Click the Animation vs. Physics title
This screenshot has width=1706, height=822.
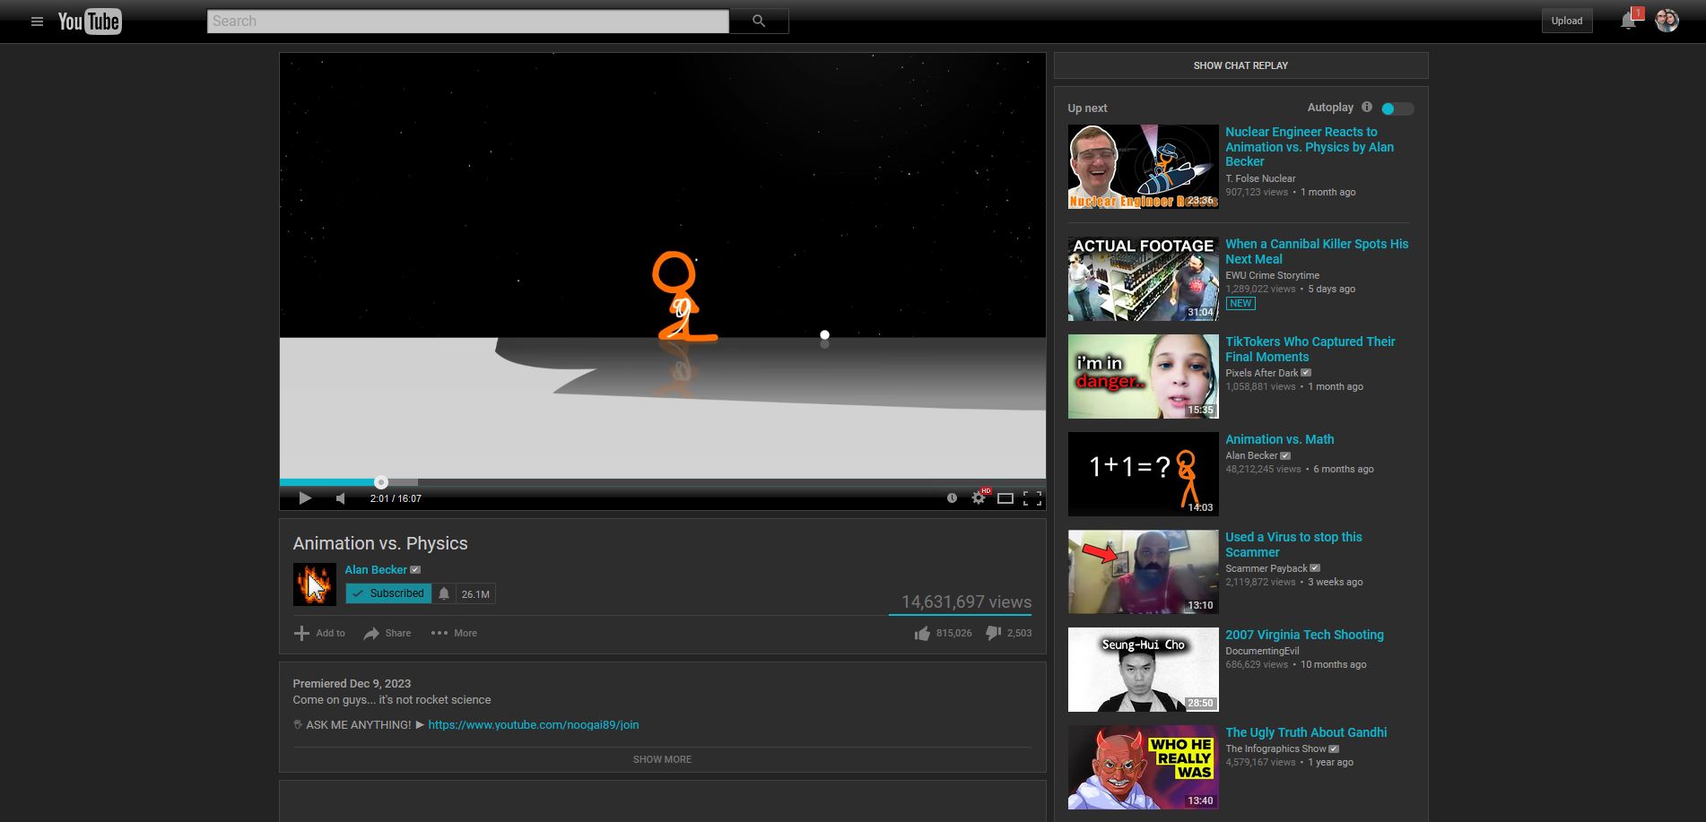(x=380, y=543)
